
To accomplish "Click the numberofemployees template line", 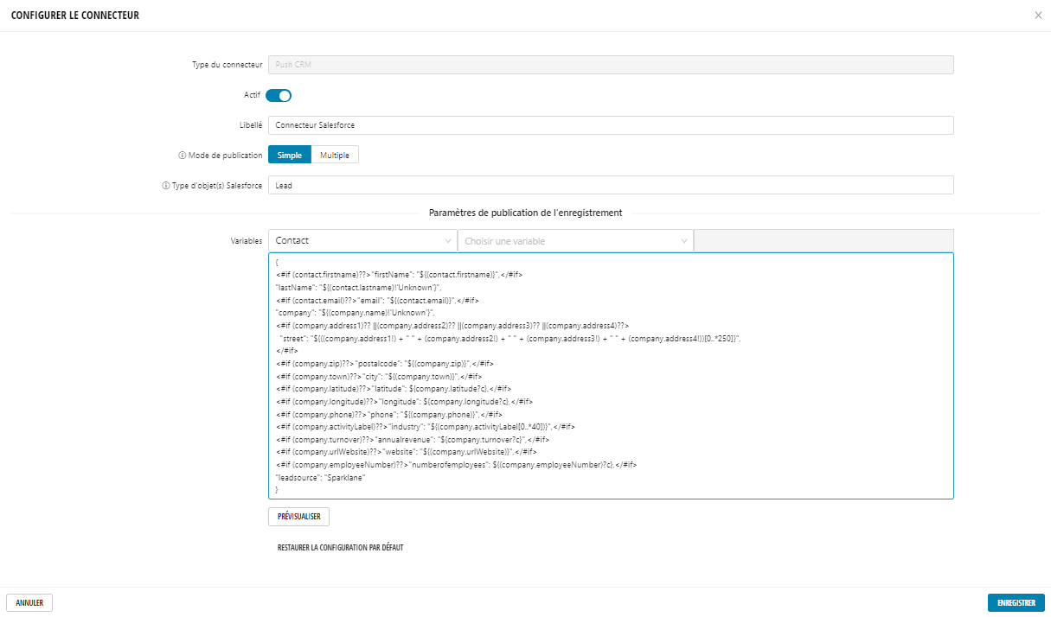I will (x=456, y=465).
